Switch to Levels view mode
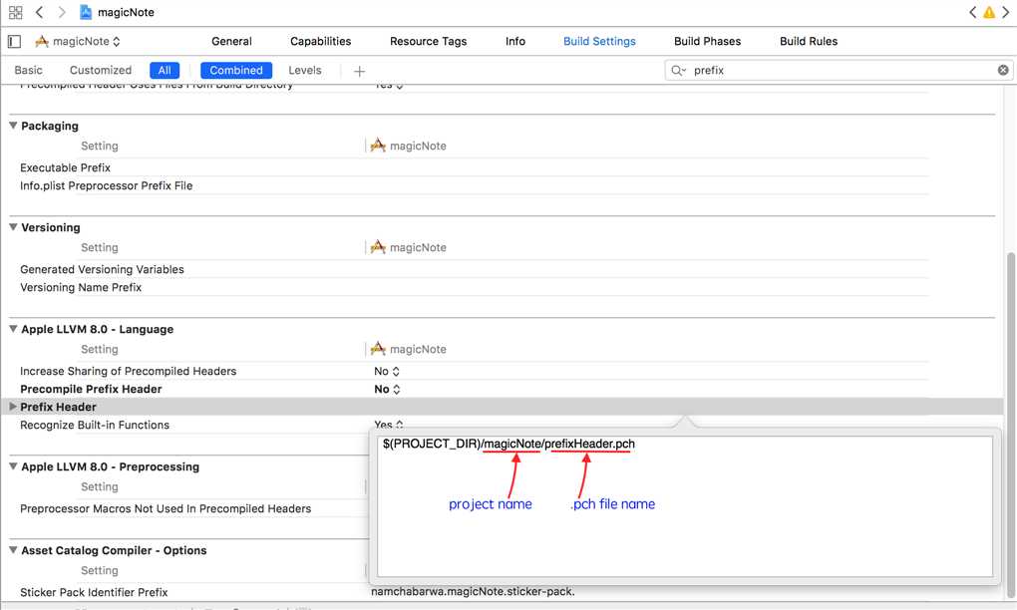 click(305, 70)
